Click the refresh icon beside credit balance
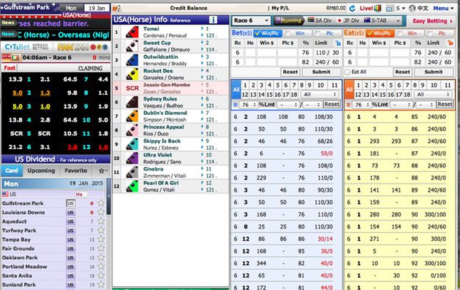The height and width of the screenshot is (290, 460). click(x=352, y=8)
